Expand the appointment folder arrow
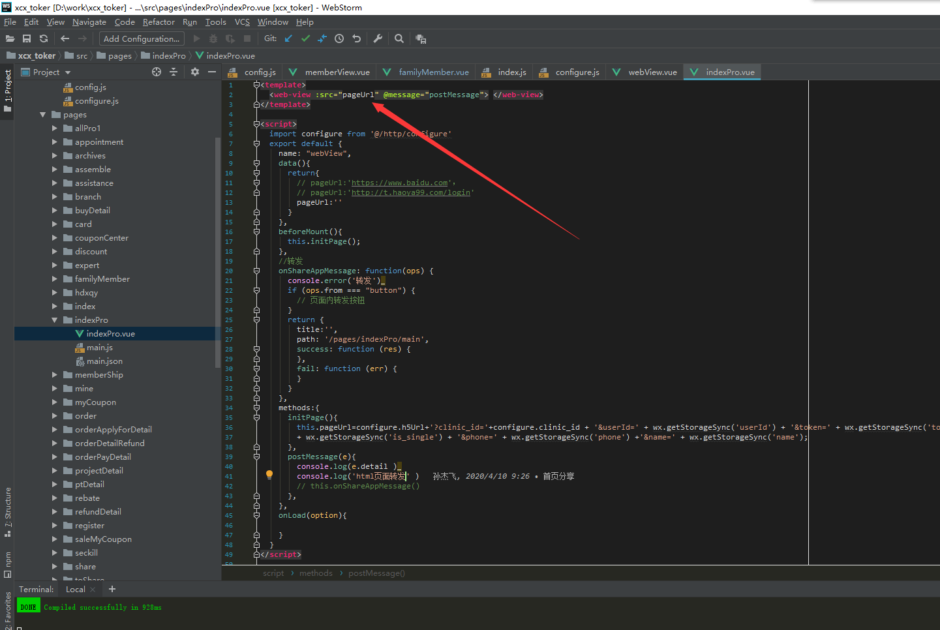This screenshot has height=630, width=940. tap(55, 142)
